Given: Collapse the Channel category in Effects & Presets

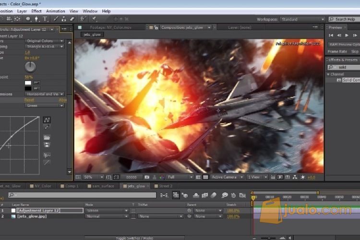Looking at the screenshot, I should (328, 74).
